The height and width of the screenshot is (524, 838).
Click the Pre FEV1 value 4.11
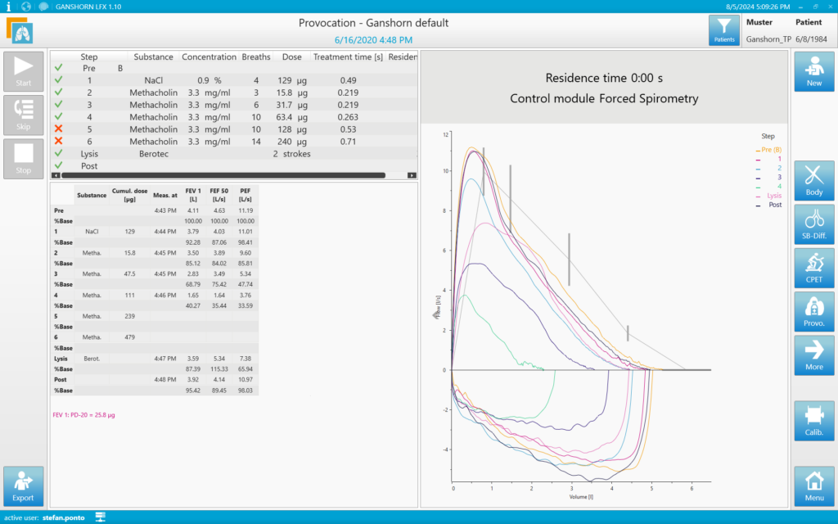point(193,210)
